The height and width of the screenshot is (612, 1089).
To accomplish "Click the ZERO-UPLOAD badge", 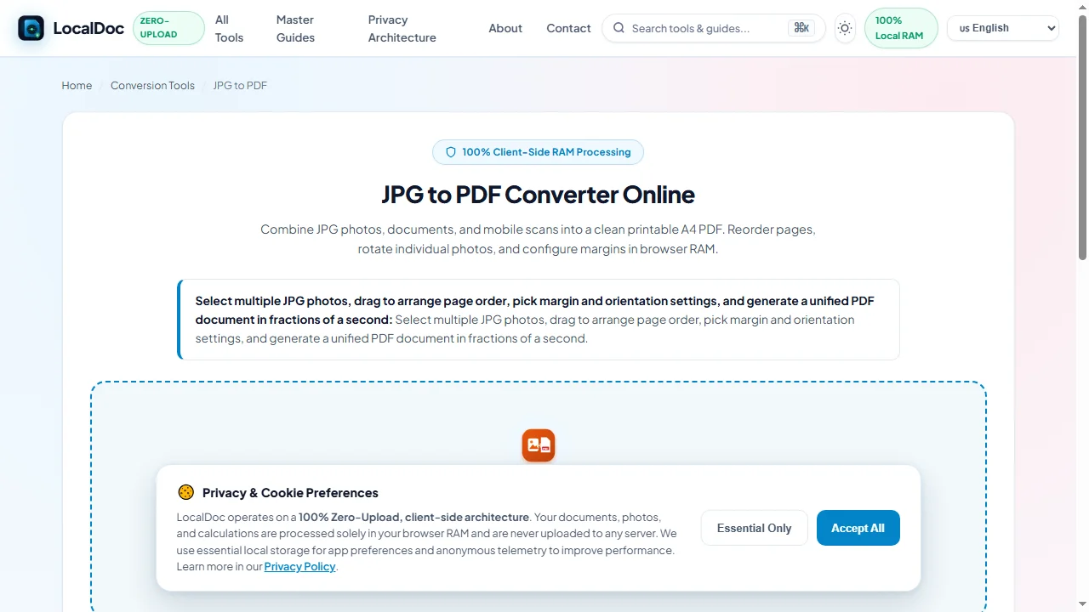I will [x=168, y=28].
